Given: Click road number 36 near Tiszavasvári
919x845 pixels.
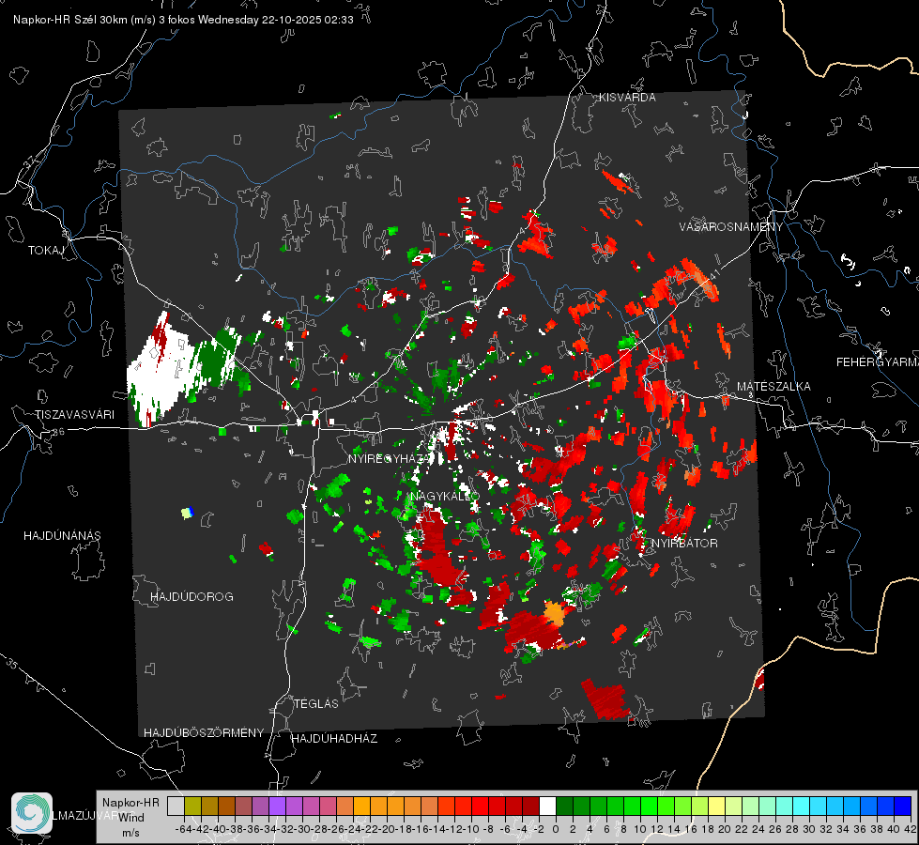Looking at the screenshot, I should [58, 432].
